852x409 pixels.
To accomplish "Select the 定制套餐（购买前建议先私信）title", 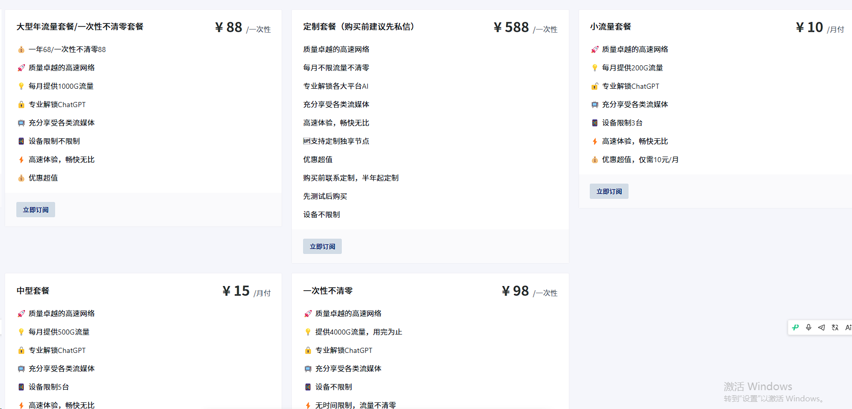I will click(x=360, y=27).
